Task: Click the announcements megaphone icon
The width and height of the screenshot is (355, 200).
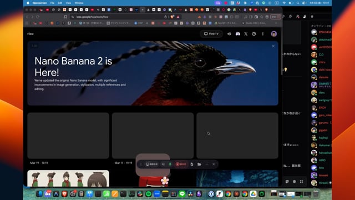Action: click(229, 34)
